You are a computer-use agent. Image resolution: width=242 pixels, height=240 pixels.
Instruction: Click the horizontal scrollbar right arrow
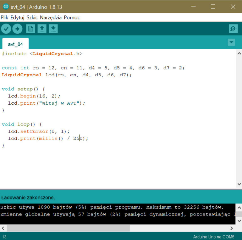coord(232,228)
